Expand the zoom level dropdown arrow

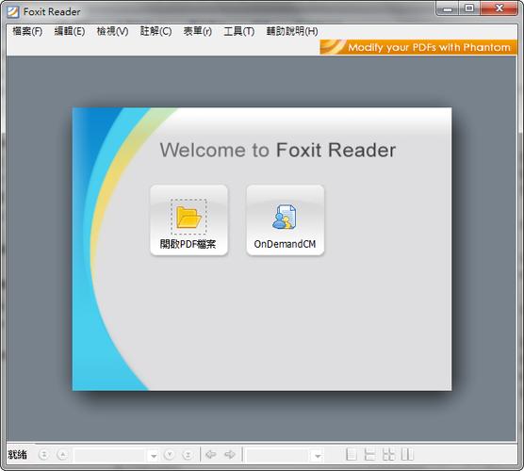(318, 456)
